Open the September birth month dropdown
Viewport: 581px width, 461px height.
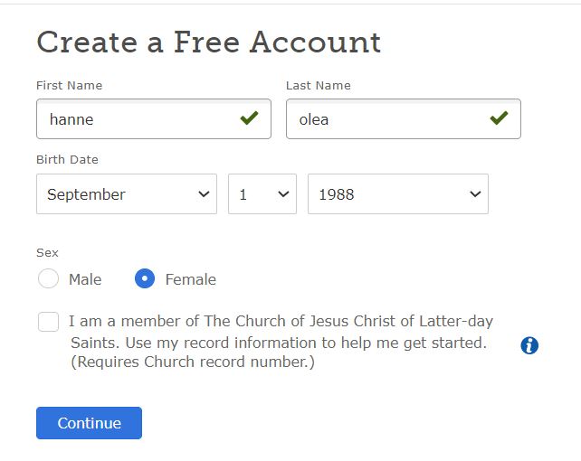pos(127,194)
